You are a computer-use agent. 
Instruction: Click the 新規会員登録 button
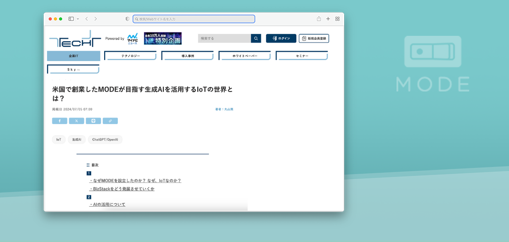(x=314, y=38)
